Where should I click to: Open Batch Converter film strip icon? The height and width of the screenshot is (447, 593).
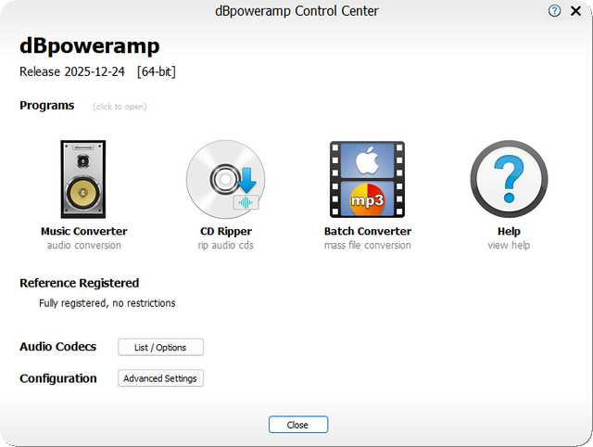pos(367,179)
